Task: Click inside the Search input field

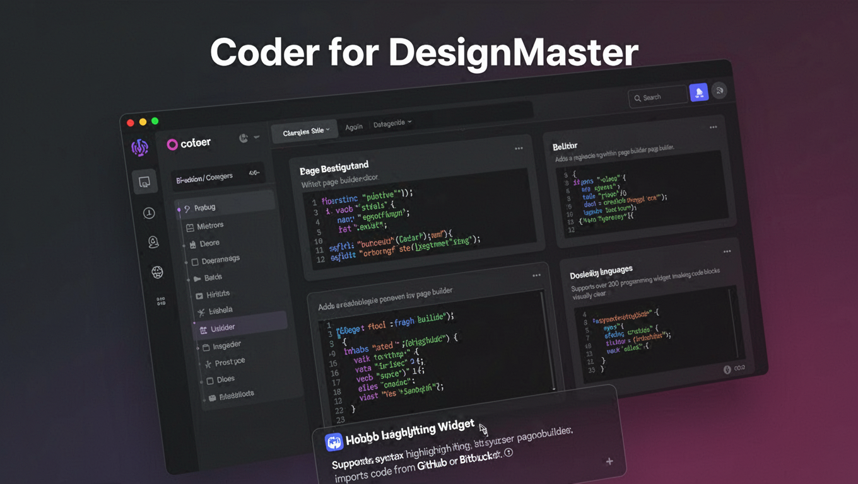Action: click(x=659, y=96)
